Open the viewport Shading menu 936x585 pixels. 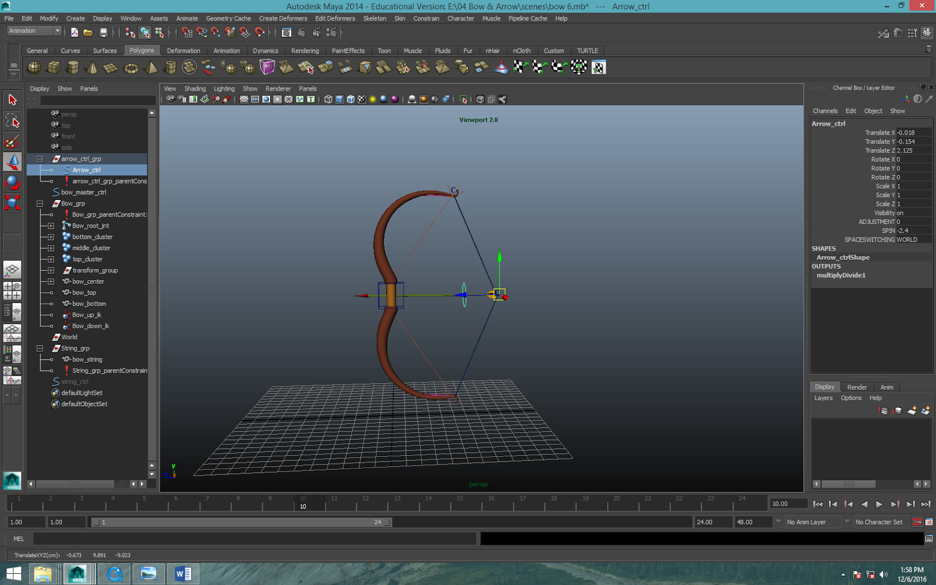tap(195, 89)
